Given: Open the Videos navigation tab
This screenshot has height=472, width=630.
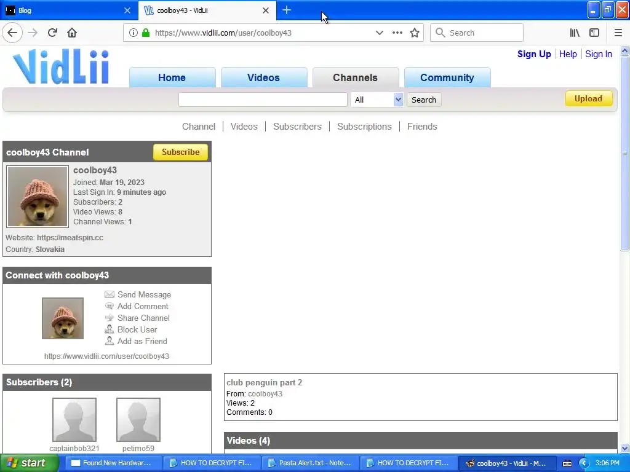Looking at the screenshot, I should point(263,77).
